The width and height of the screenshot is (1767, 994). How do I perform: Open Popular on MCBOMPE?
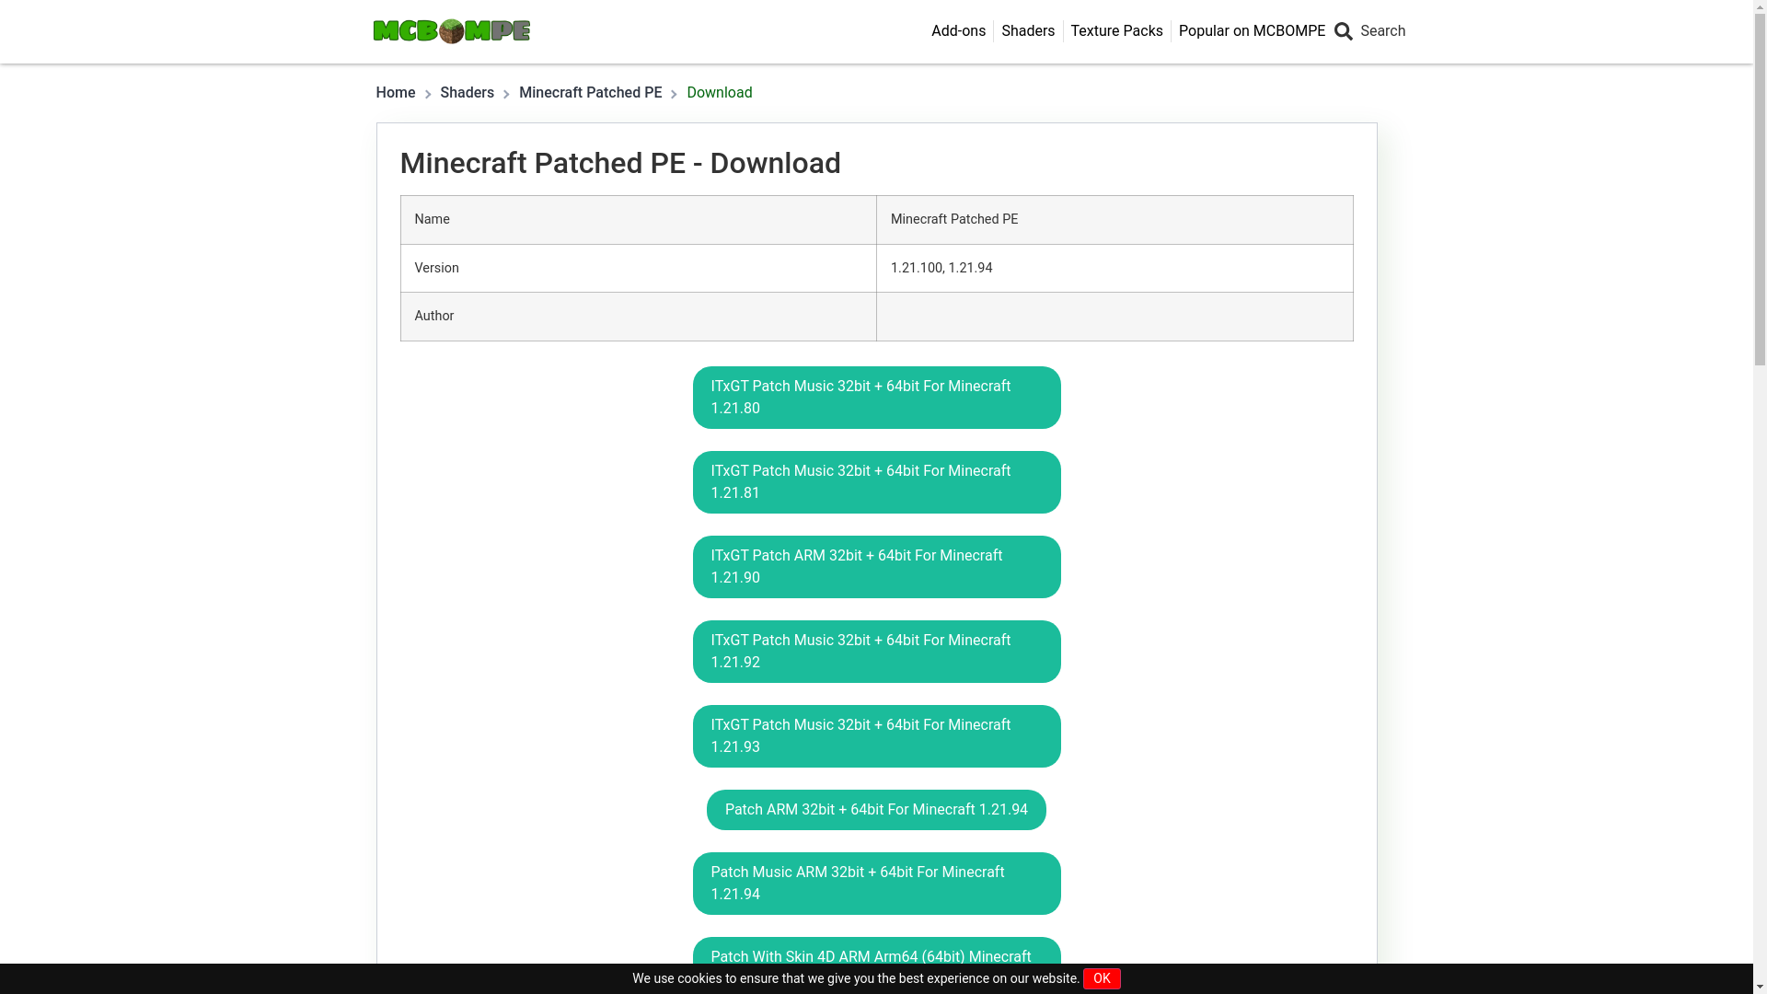1252,31
